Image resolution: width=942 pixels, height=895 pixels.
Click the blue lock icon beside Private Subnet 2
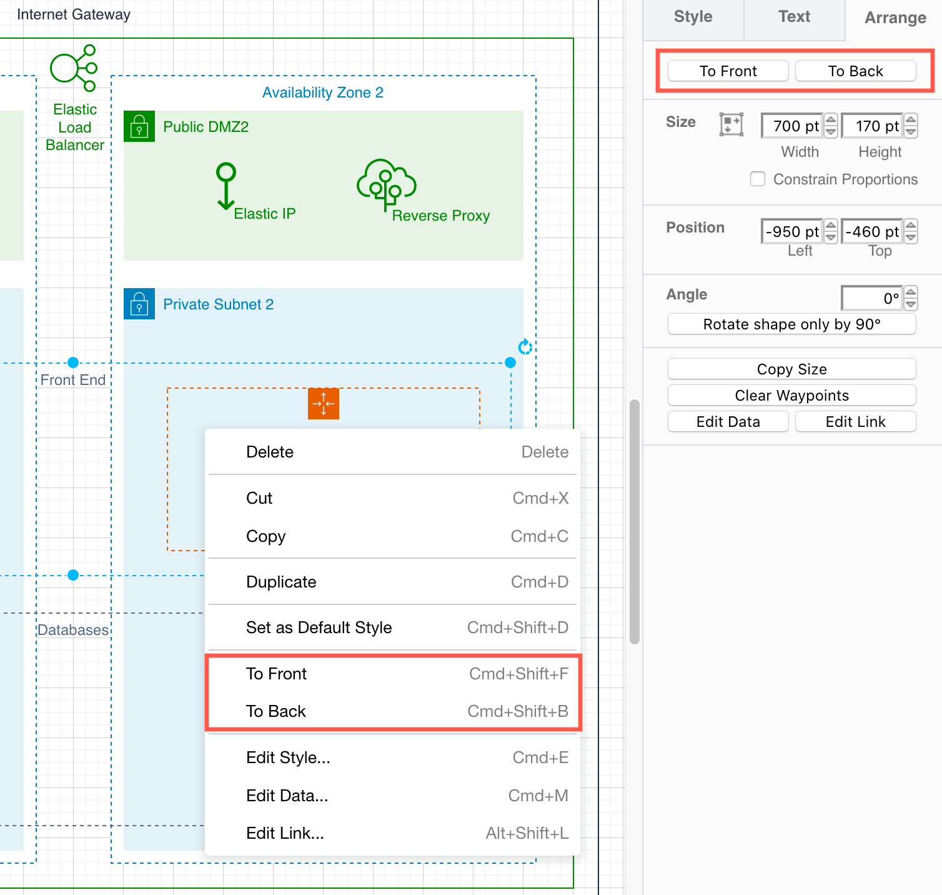(x=139, y=304)
